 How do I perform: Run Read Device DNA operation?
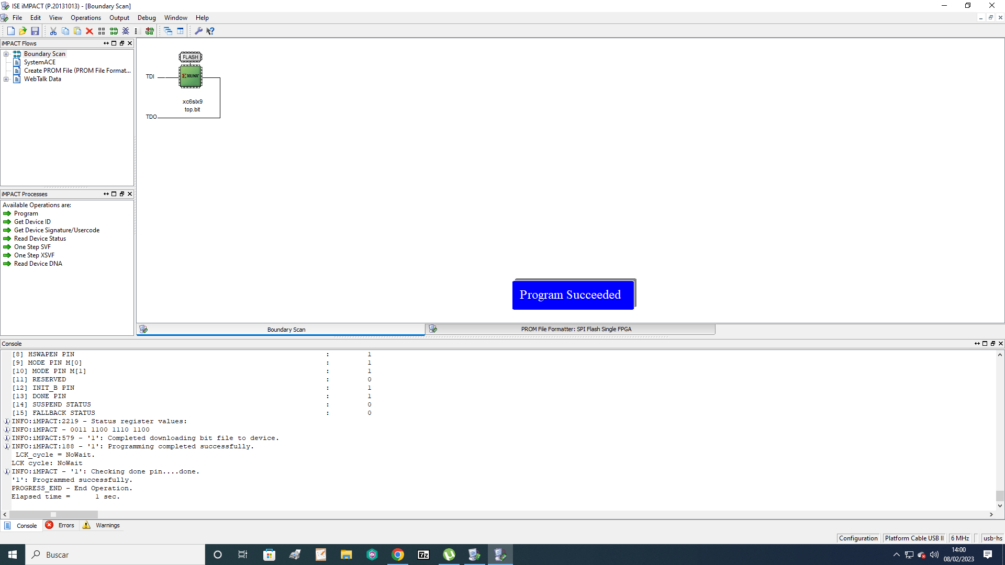[x=38, y=264]
